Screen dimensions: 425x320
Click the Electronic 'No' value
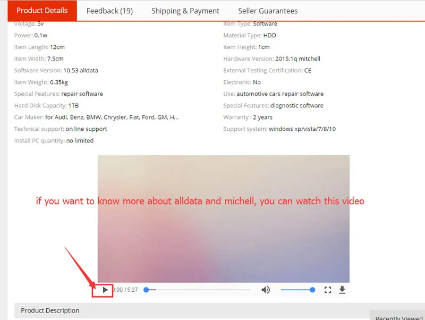coord(257,82)
